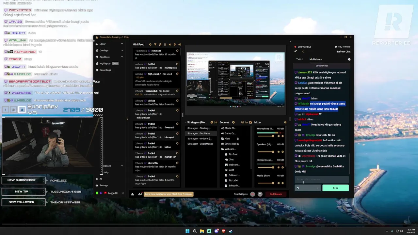Screen dimensions: 418x235
Task: Mute the Headphones in mixer
Action: click(279, 167)
